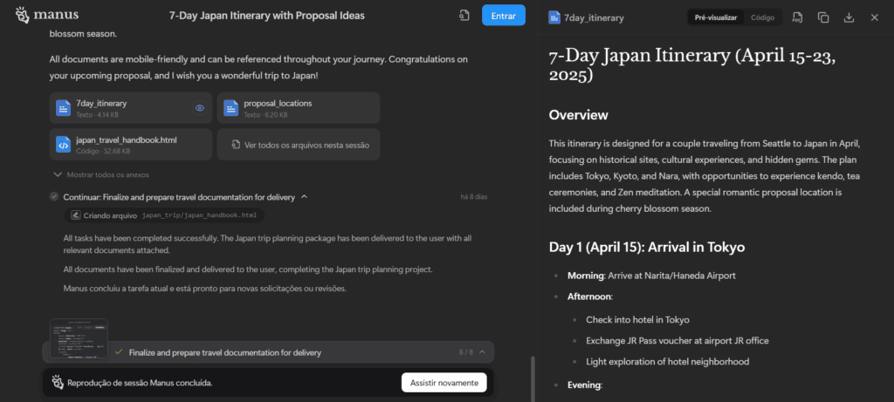Open the Criando arquivo japan_handbook.html step

[x=165, y=215]
